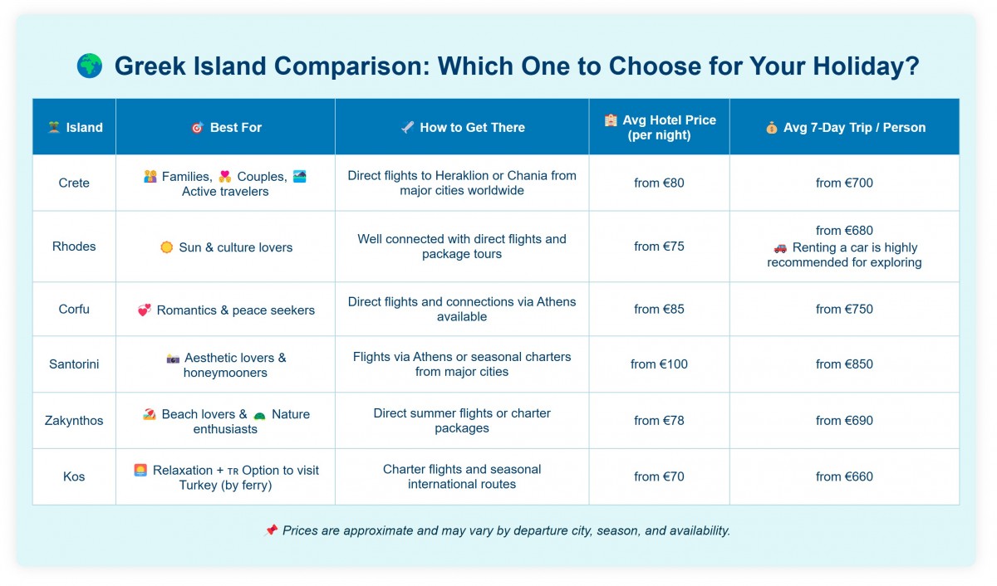Click the Crete island name cell
The height and width of the screenshot is (586, 997).
[x=74, y=183]
